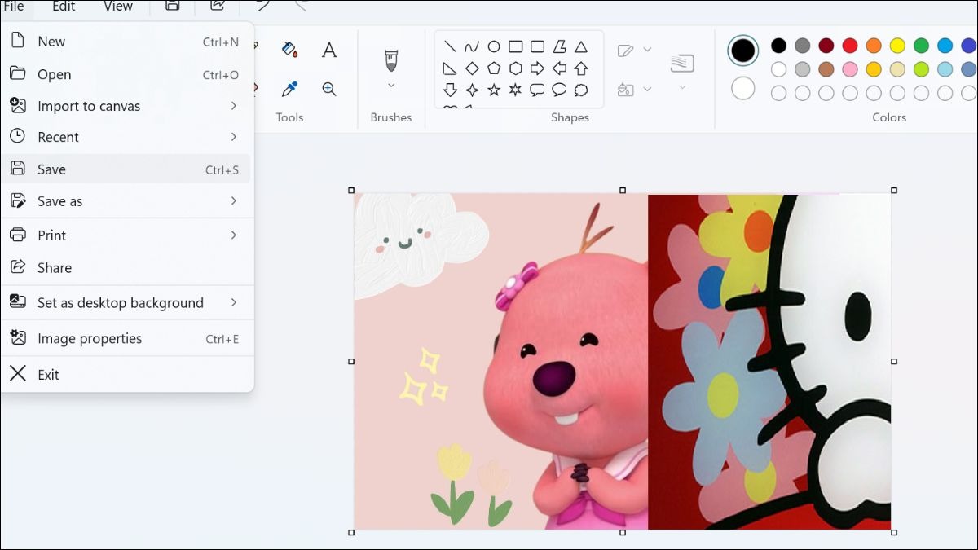Expand the Recent files submenu
Image resolution: width=978 pixels, height=550 pixels.
(233, 137)
